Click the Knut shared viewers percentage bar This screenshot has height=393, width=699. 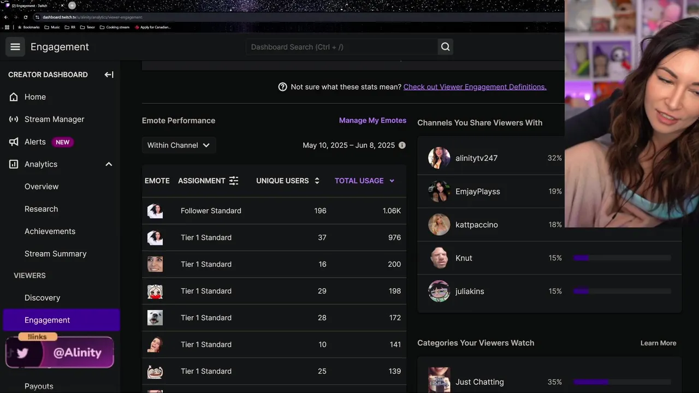click(621, 258)
